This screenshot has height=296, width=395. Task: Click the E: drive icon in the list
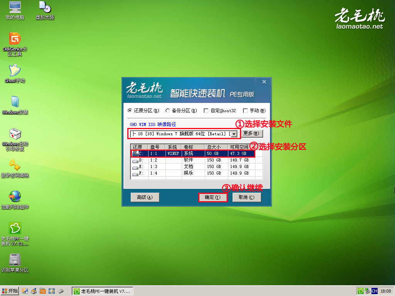coord(135,167)
